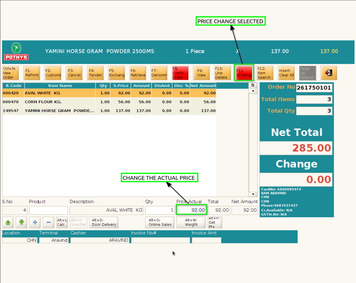Image resolution: width=356 pixels, height=283 pixels.
Task: Click the Invoice No# input field
Action: click(161, 240)
